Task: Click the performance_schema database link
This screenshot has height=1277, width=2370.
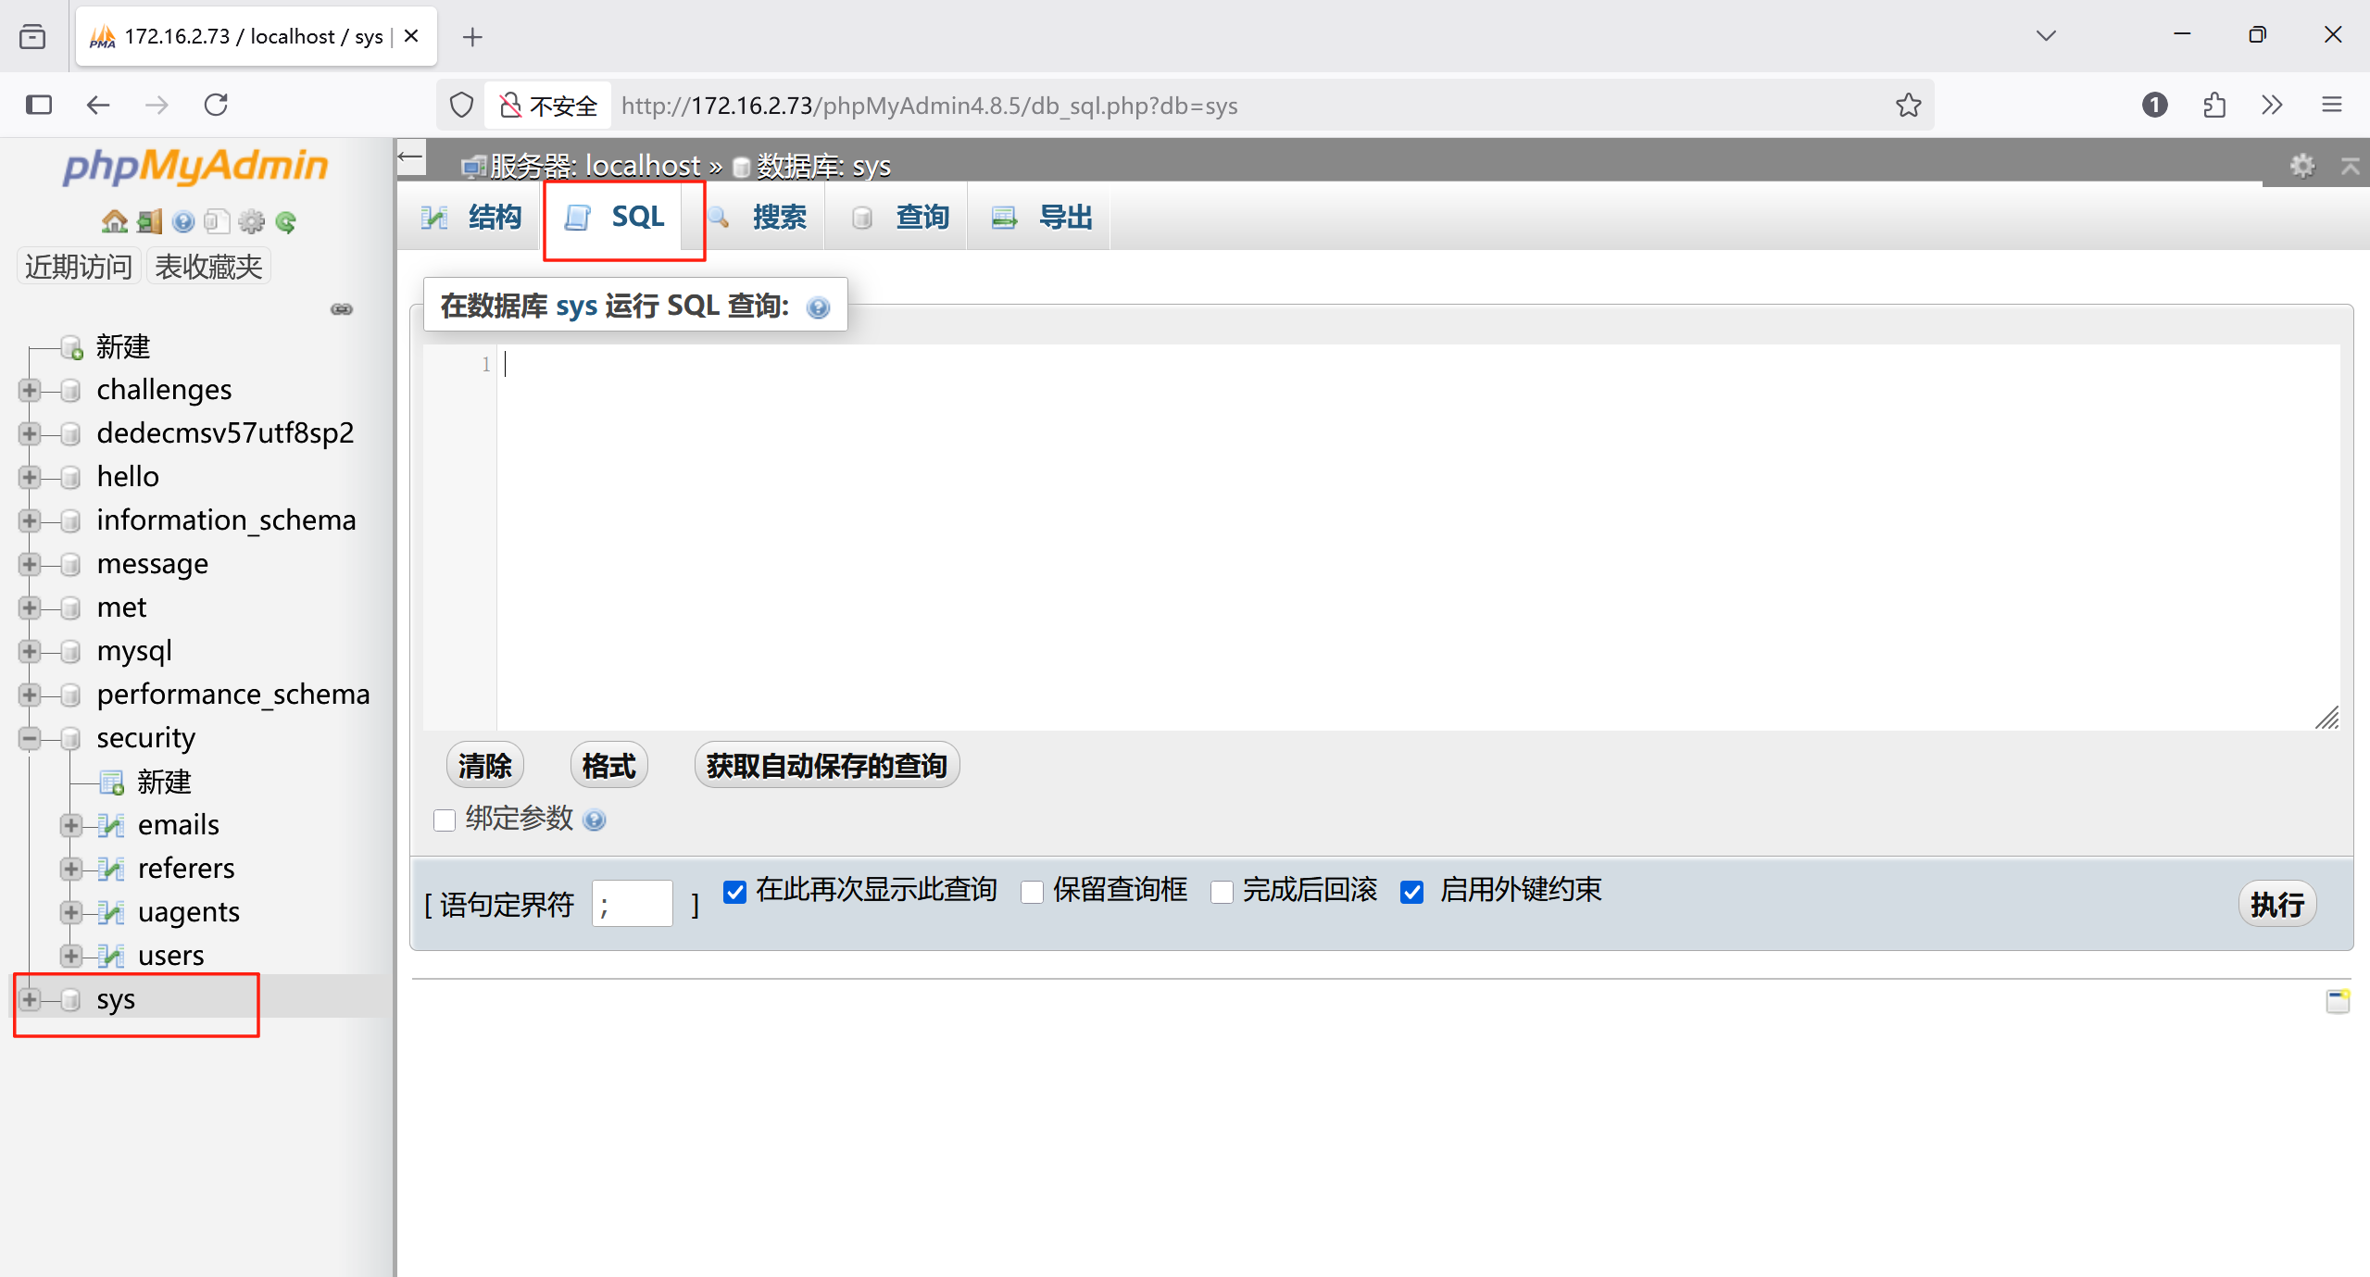Action: (233, 695)
